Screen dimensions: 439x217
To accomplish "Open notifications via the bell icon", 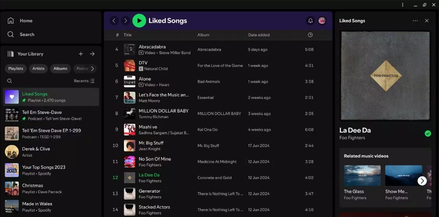I will 311,21.
